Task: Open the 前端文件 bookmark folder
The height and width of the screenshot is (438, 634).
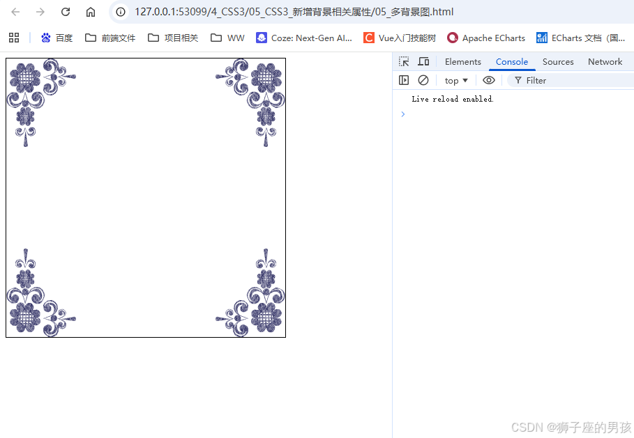Action: 110,38
